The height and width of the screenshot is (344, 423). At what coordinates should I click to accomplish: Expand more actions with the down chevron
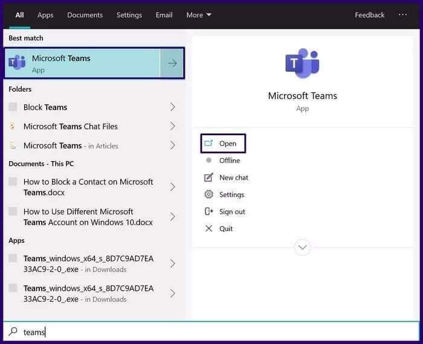click(302, 247)
